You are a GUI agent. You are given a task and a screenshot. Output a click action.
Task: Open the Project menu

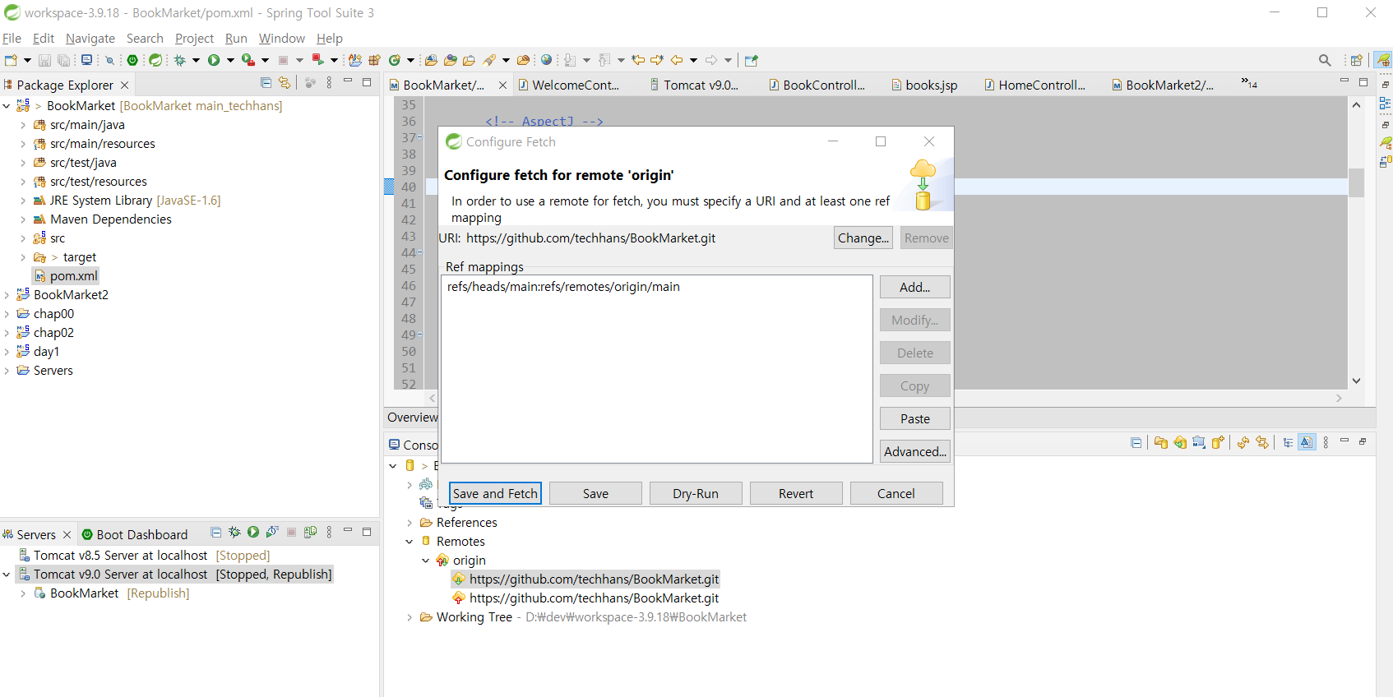pos(194,39)
